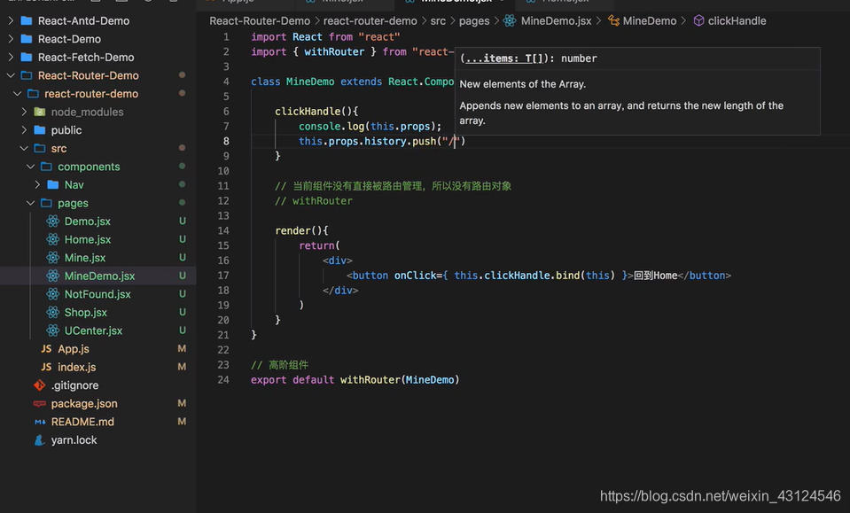Click the npm icon beside package.json

(x=40, y=403)
